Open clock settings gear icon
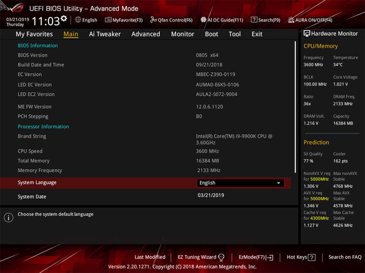This screenshot has height=273, width=365. [x=63, y=18]
